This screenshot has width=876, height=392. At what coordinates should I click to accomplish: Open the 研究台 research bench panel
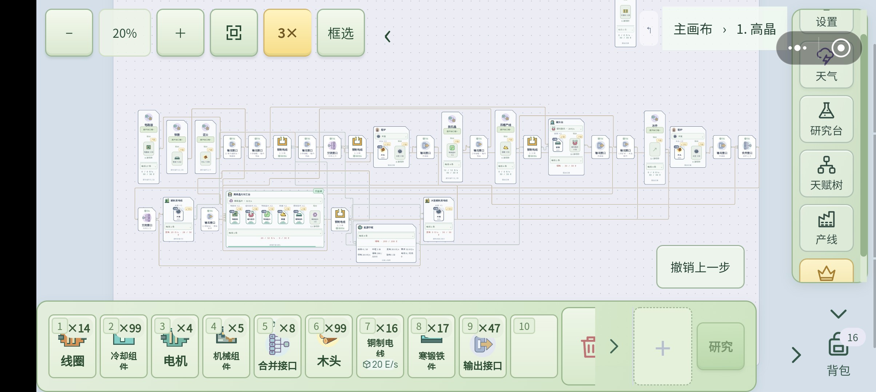tap(826, 119)
